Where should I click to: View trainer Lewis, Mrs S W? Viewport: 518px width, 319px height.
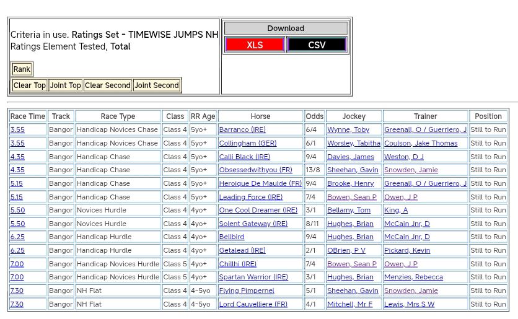[409, 304]
